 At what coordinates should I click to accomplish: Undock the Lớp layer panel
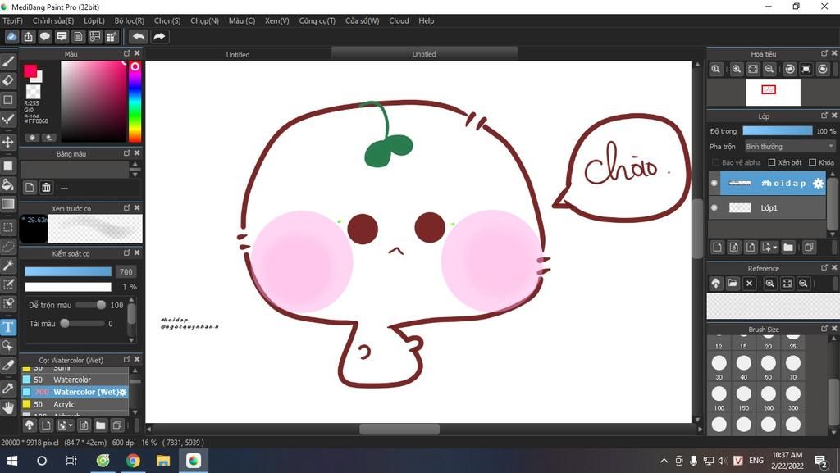tap(824, 116)
